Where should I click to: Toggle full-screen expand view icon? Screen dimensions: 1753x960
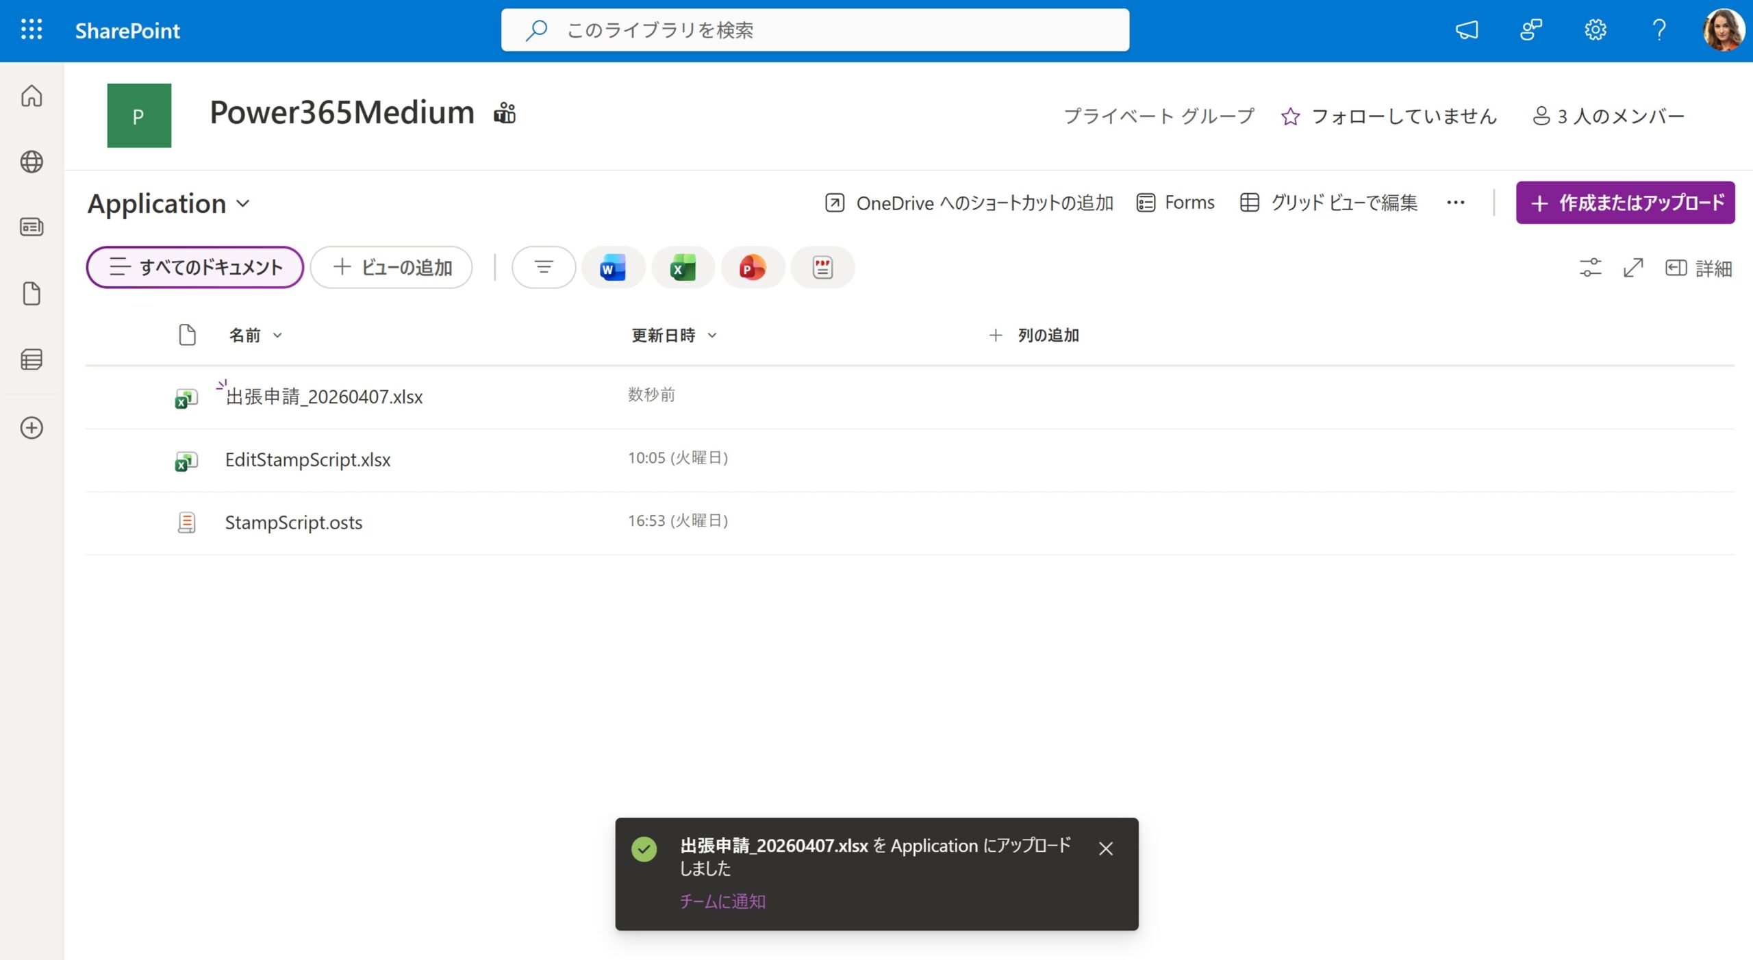click(1633, 268)
